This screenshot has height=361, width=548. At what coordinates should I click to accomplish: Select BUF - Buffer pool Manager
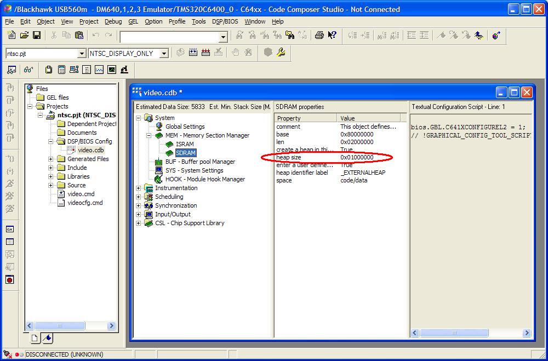pyautogui.click(x=200, y=162)
